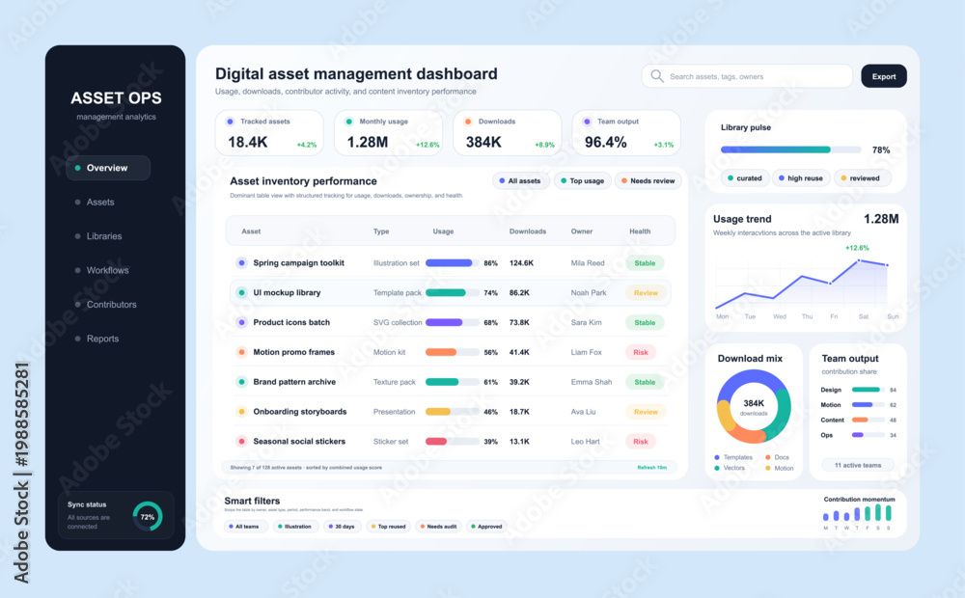Click the Review badge for UI mockup library

646,293
